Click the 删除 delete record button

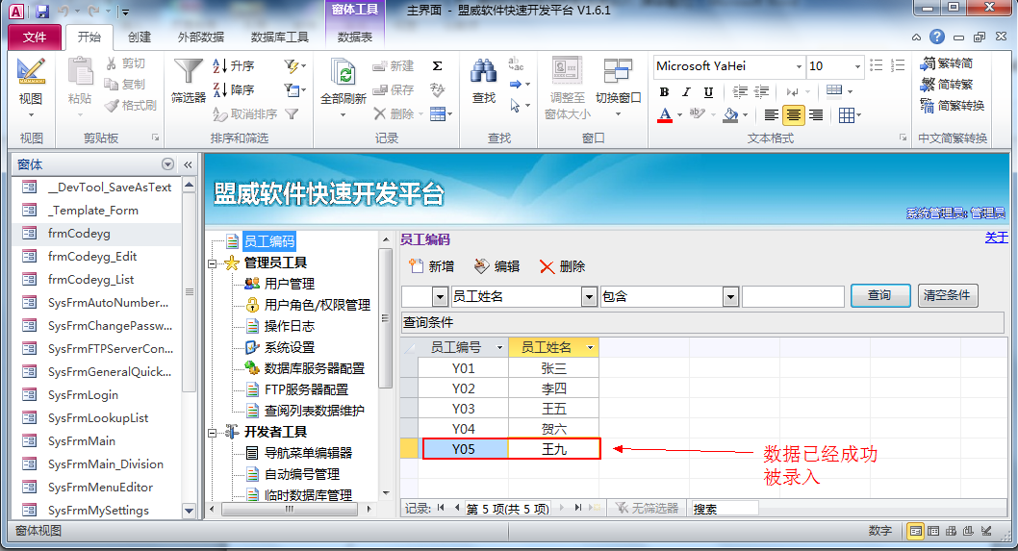tap(562, 266)
